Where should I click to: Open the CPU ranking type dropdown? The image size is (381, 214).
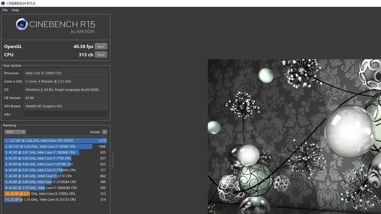point(15,132)
